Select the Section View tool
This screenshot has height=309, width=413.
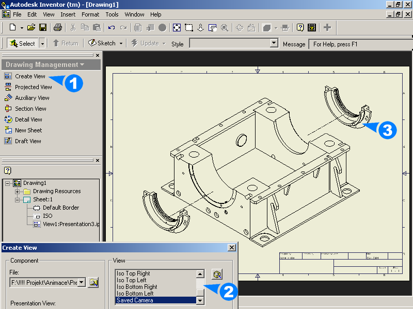coord(30,109)
